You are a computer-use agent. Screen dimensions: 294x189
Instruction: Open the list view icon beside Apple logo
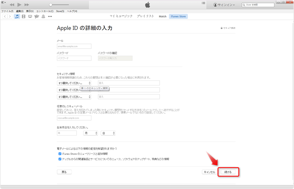(203, 3)
